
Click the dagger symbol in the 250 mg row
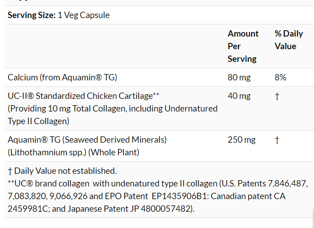point(277,140)
